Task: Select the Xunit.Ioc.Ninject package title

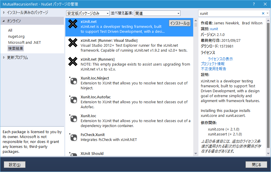Action: (95, 78)
